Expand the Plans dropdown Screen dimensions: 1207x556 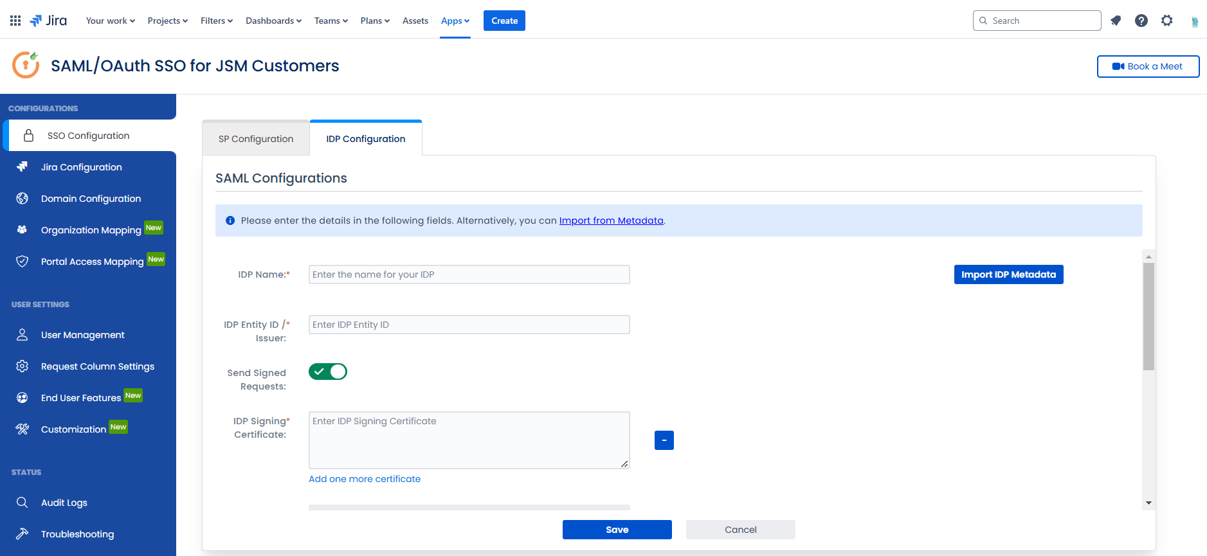coord(375,21)
